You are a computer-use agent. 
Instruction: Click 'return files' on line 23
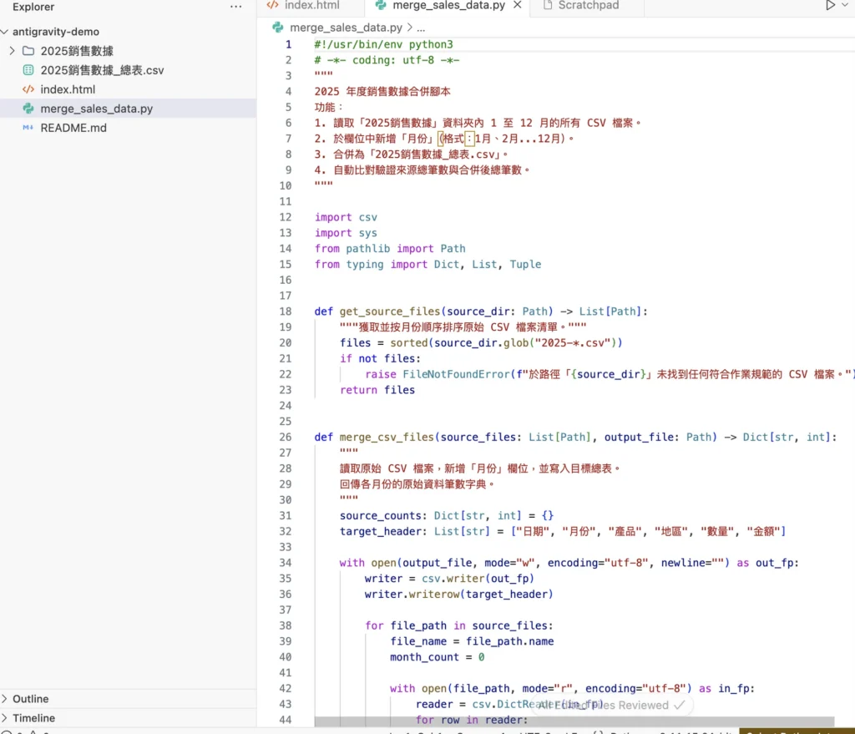tap(377, 390)
